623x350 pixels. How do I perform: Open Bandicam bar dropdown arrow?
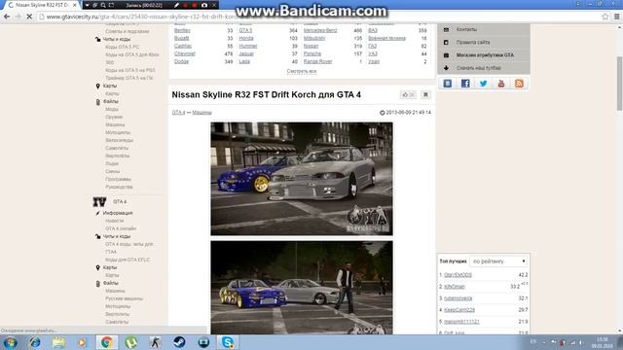(x=87, y=5)
